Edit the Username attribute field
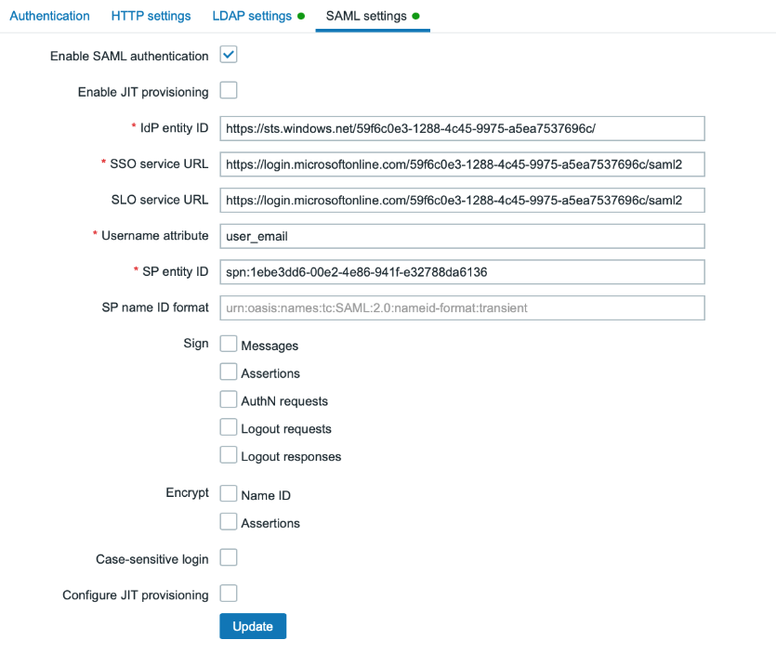The image size is (776, 653). pyautogui.click(x=462, y=236)
